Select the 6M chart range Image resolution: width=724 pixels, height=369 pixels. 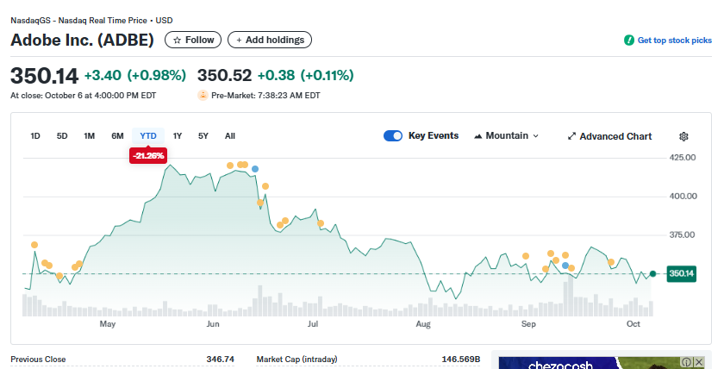[x=117, y=136]
